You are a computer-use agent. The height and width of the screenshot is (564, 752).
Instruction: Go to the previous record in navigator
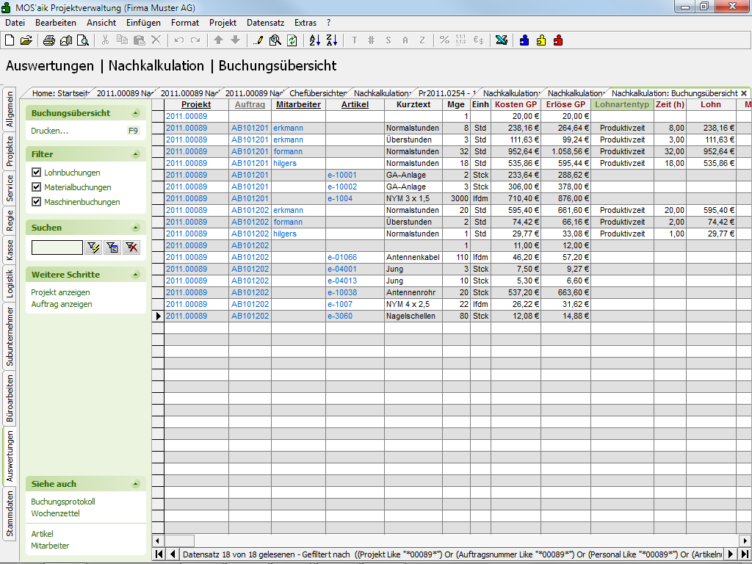173,554
